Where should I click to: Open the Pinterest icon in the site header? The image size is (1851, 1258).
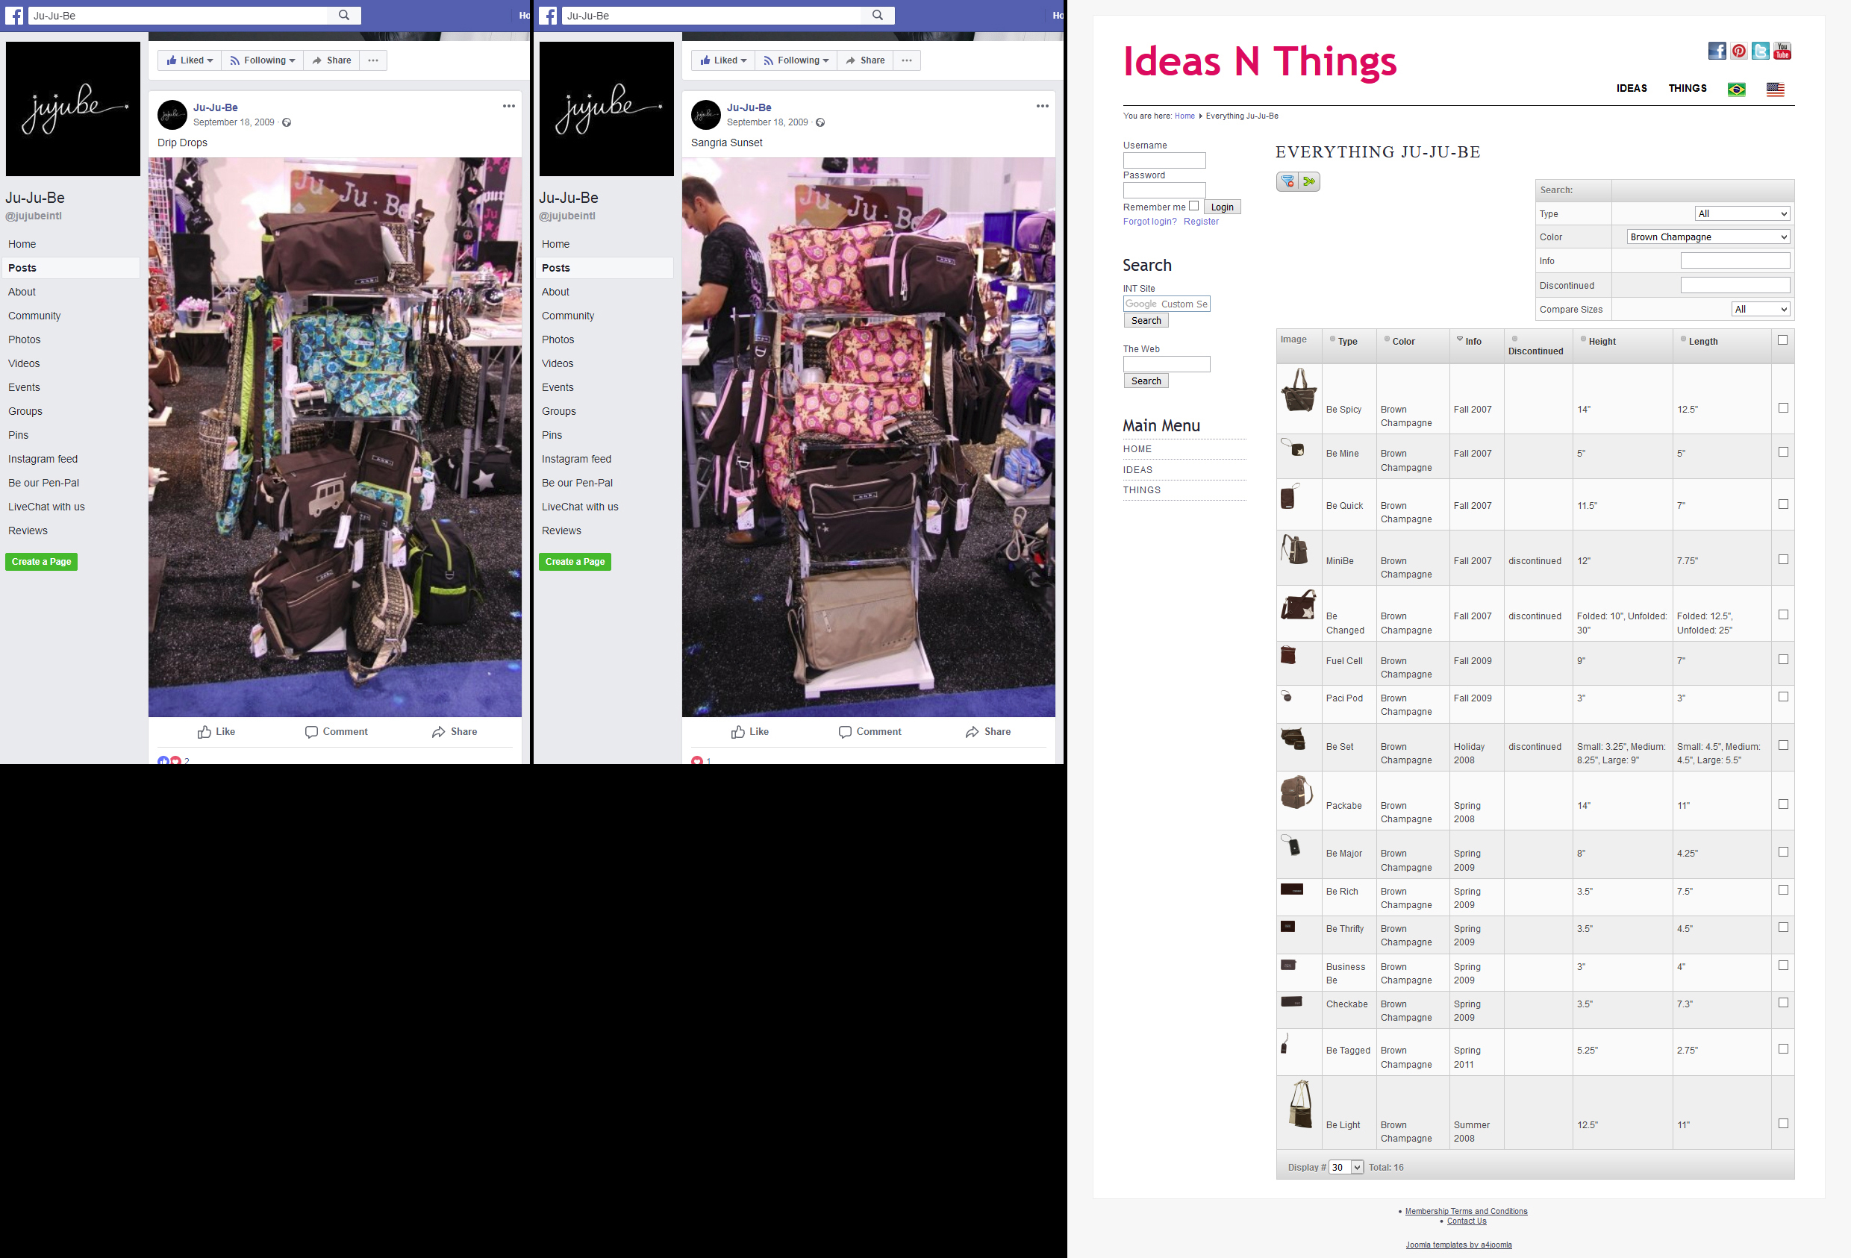(1739, 51)
